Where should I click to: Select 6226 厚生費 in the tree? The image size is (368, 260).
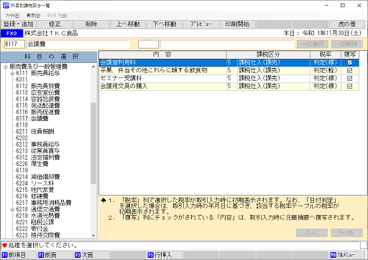click(x=32, y=164)
